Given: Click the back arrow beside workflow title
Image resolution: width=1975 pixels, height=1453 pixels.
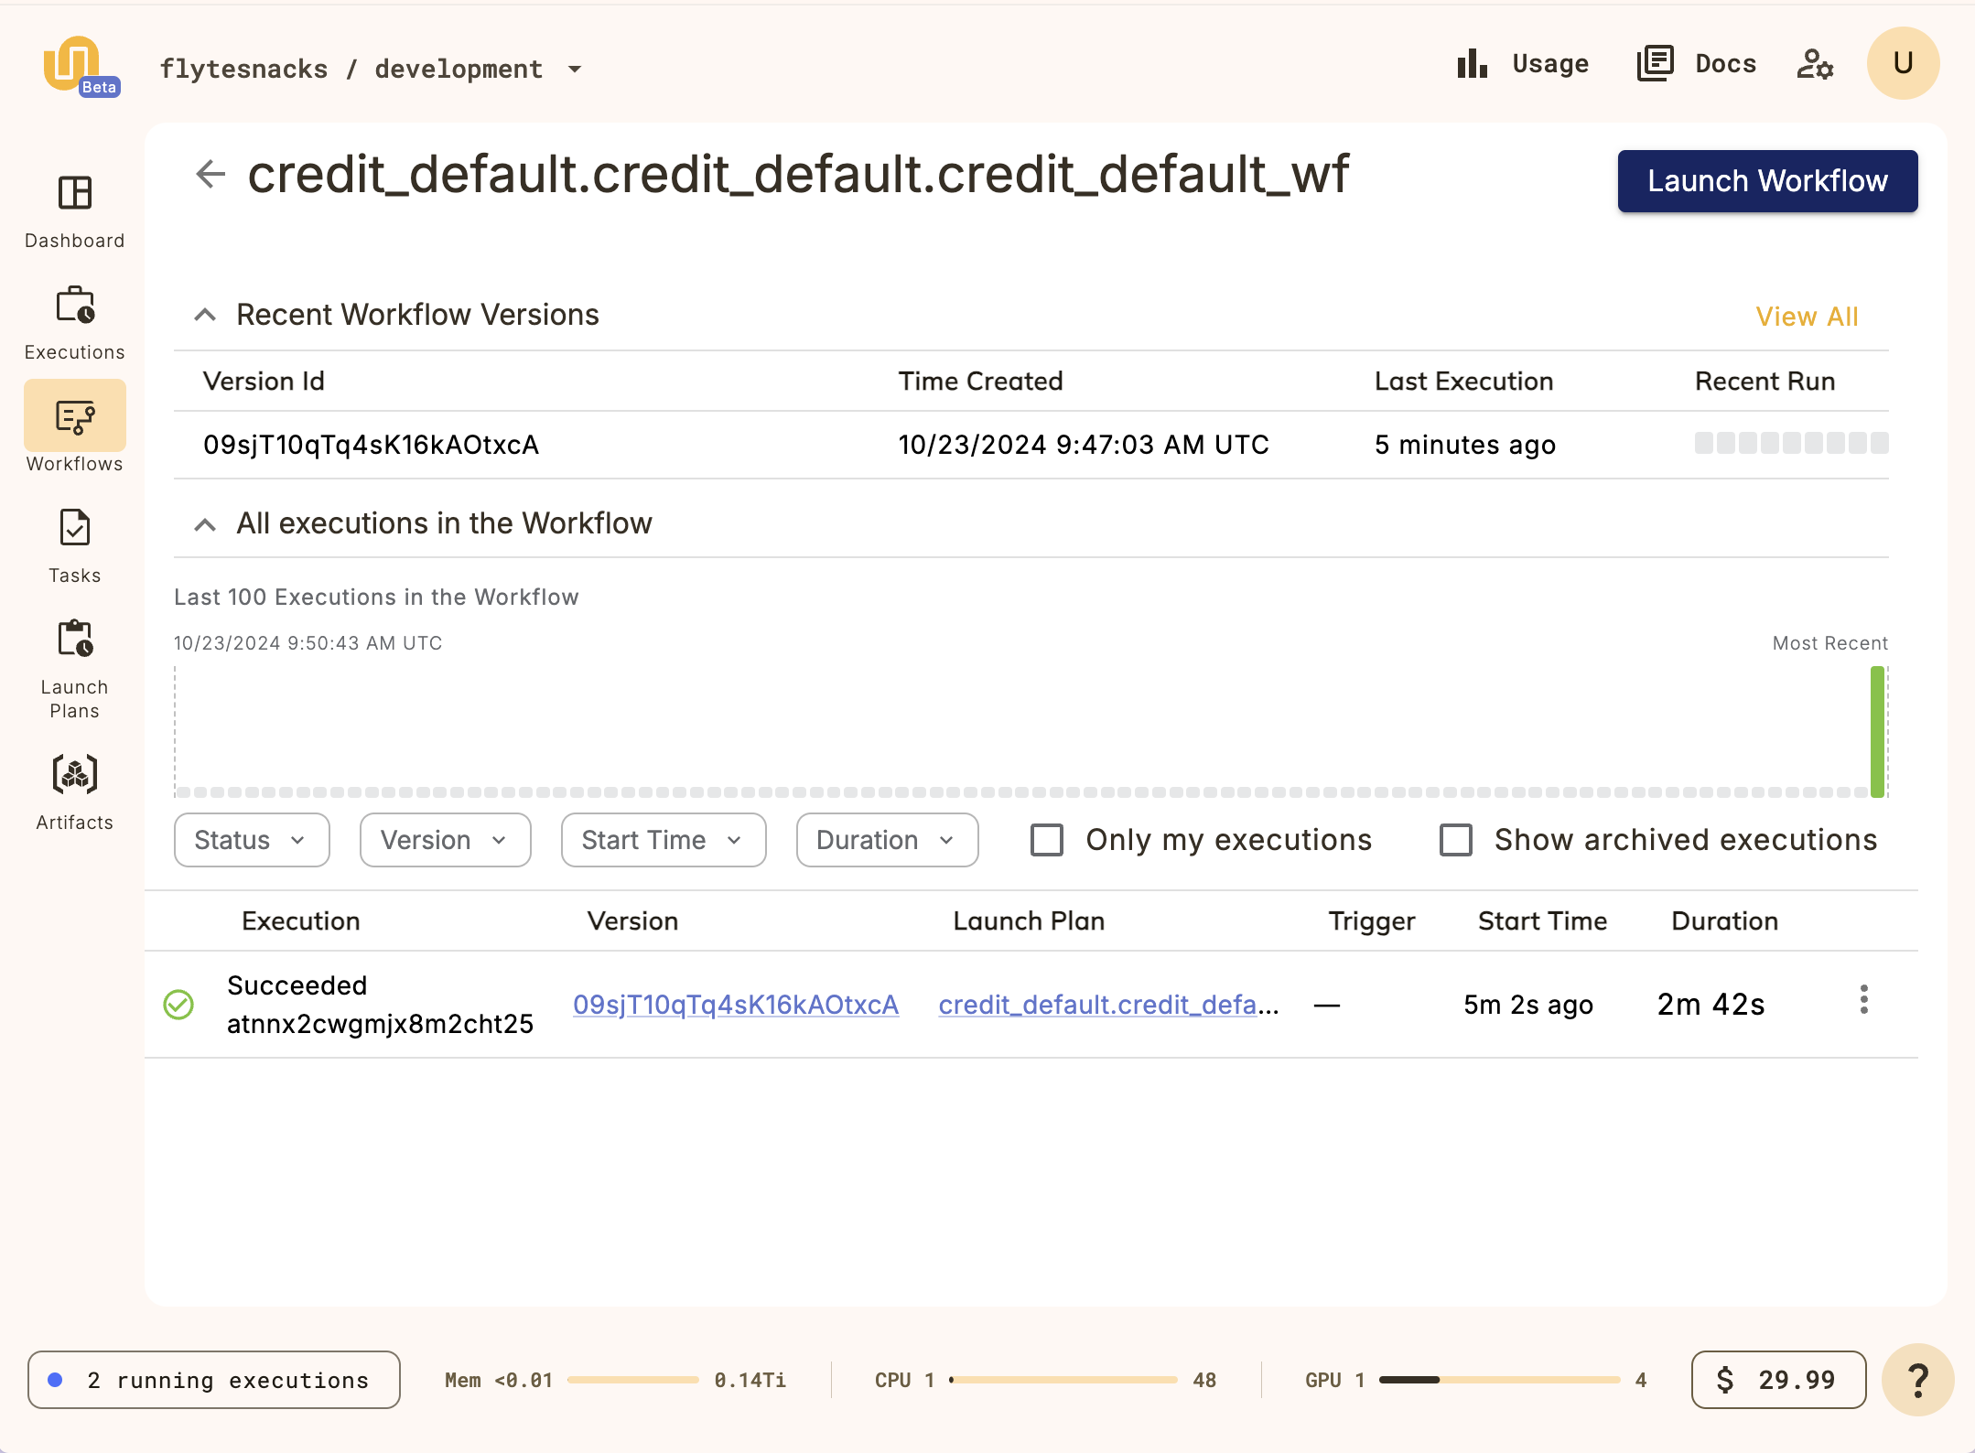Looking at the screenshot, I should pos(210,174).
